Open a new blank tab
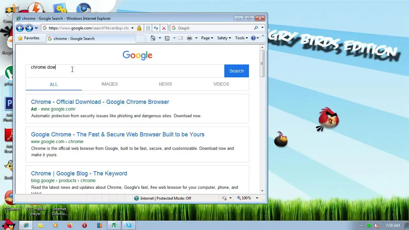Screen dimensions: 409x230 click(141, 39)
